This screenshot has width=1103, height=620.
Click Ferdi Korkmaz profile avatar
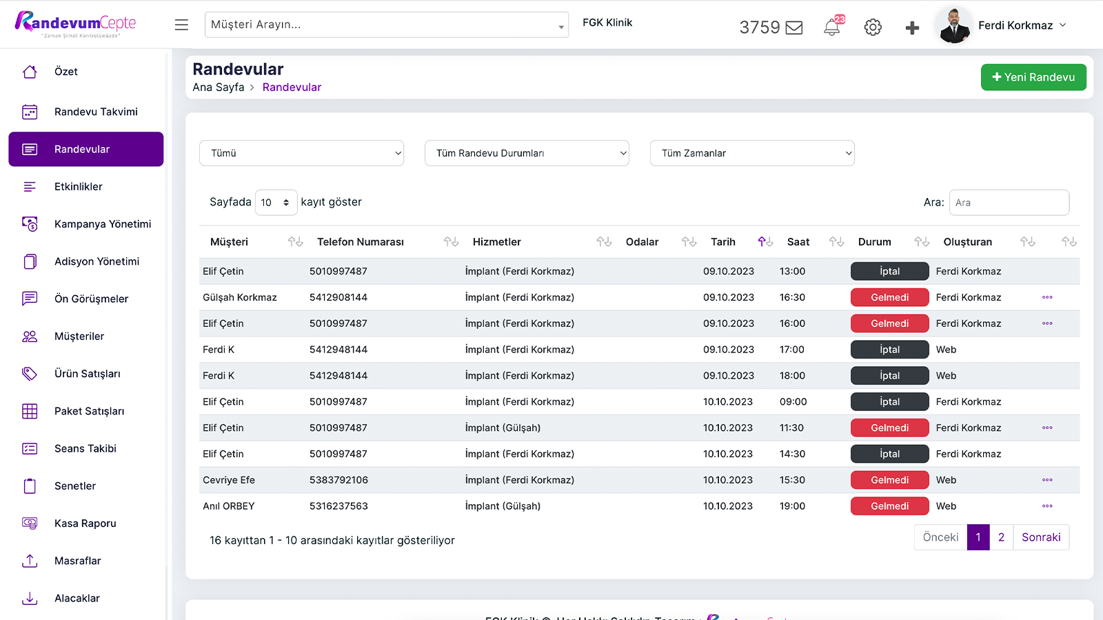click(954, 26)
